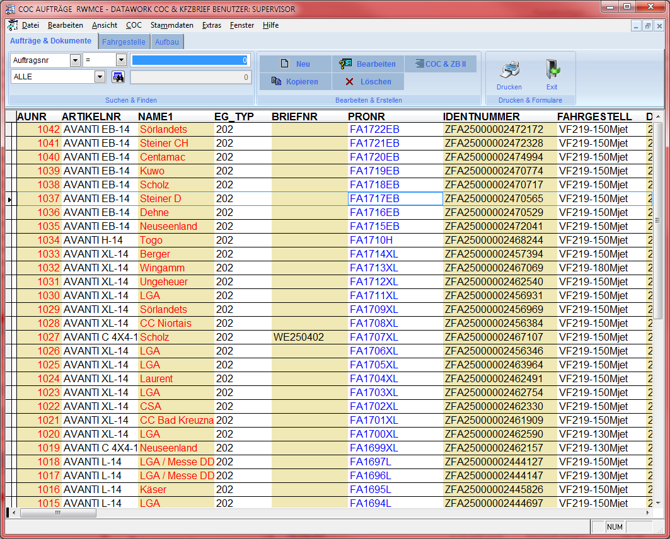Open the comparison operator dropdown
Screen dimensions: 670x539
coord(122,60)
